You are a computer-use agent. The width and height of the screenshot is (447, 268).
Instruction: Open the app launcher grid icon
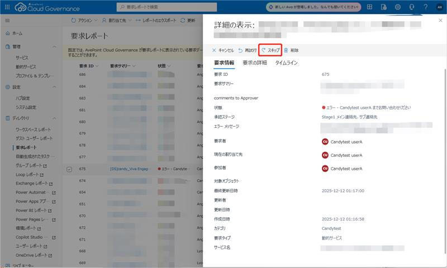(x=370, y=7)
